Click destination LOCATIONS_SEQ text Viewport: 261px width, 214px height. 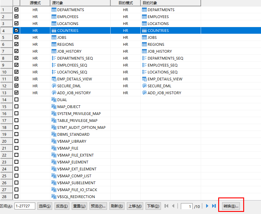point(163,72)
